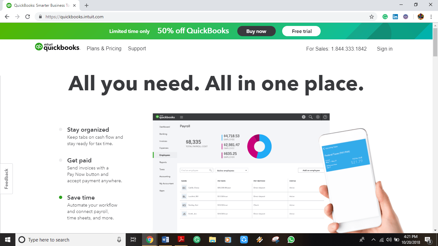This screenshot has height=246, width=438.
Task: Open the LinkedIn extension icon
Action: (395, 17)
